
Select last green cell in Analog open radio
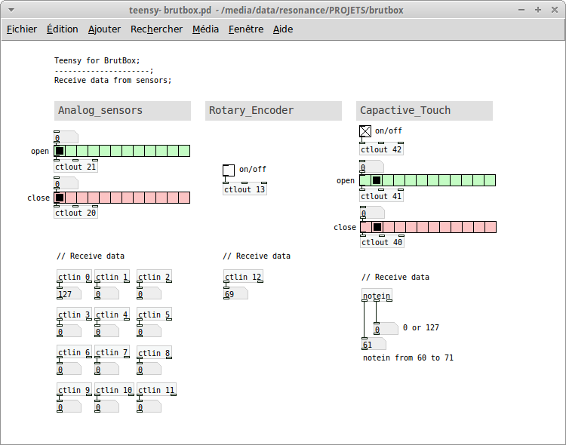pyautogui.click(x=184, y=151)
